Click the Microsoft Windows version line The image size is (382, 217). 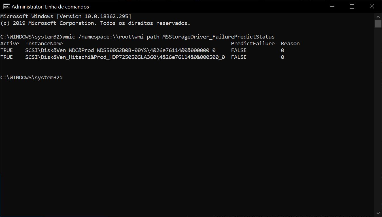coord(65,16)
